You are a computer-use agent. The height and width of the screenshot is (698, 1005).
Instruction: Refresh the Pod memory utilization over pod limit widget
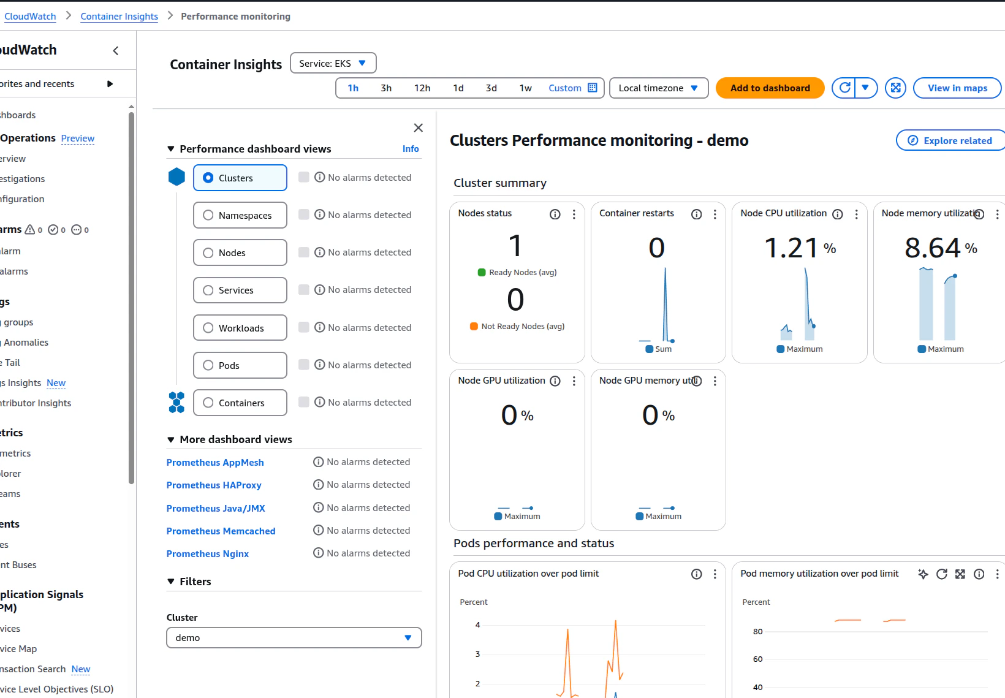coord(942,574)
